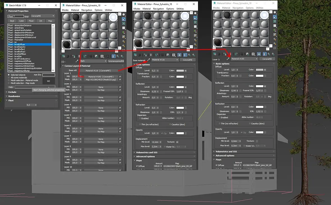331x205 pixels.
Task: Toggle Backlight icon in middle editor side toolbar
Action: tap(195, 18)
